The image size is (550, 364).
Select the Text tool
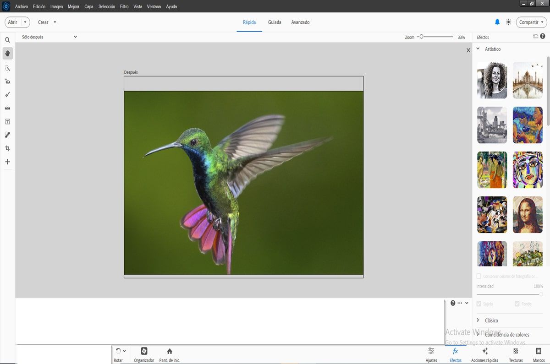click(x=7, y=122)
